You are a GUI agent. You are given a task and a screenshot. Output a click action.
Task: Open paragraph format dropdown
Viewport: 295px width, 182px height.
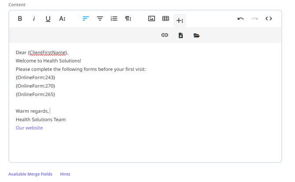(128, 19)
